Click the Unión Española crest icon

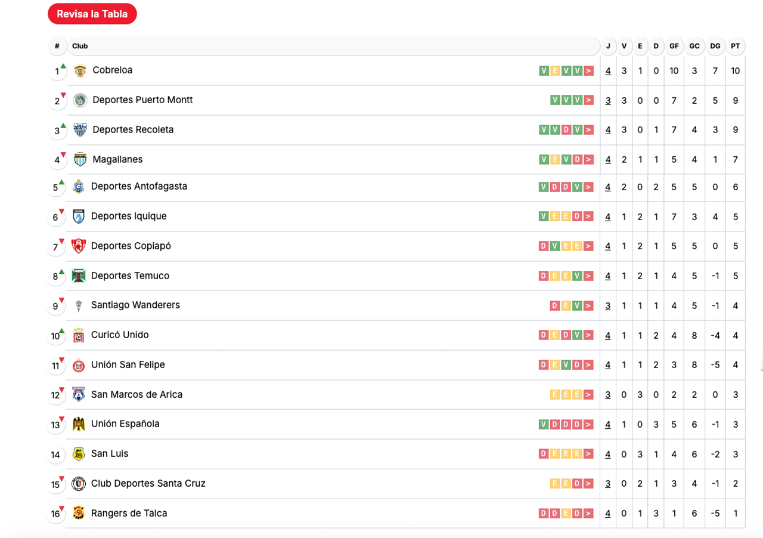(x=79, y=424)
